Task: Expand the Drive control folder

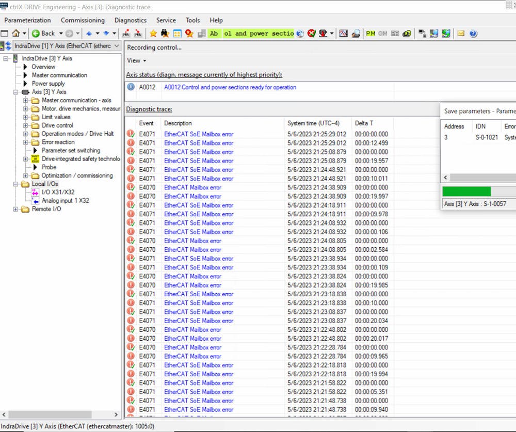Action: (26, 125)
